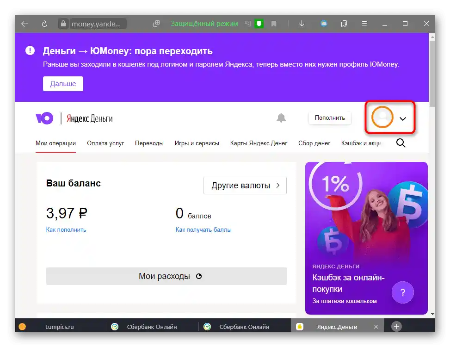Image resolution: width=450 pixels, height=347 pixels.
Task: Focus the money.yande... address field
Action: click(x=97, y=24)
